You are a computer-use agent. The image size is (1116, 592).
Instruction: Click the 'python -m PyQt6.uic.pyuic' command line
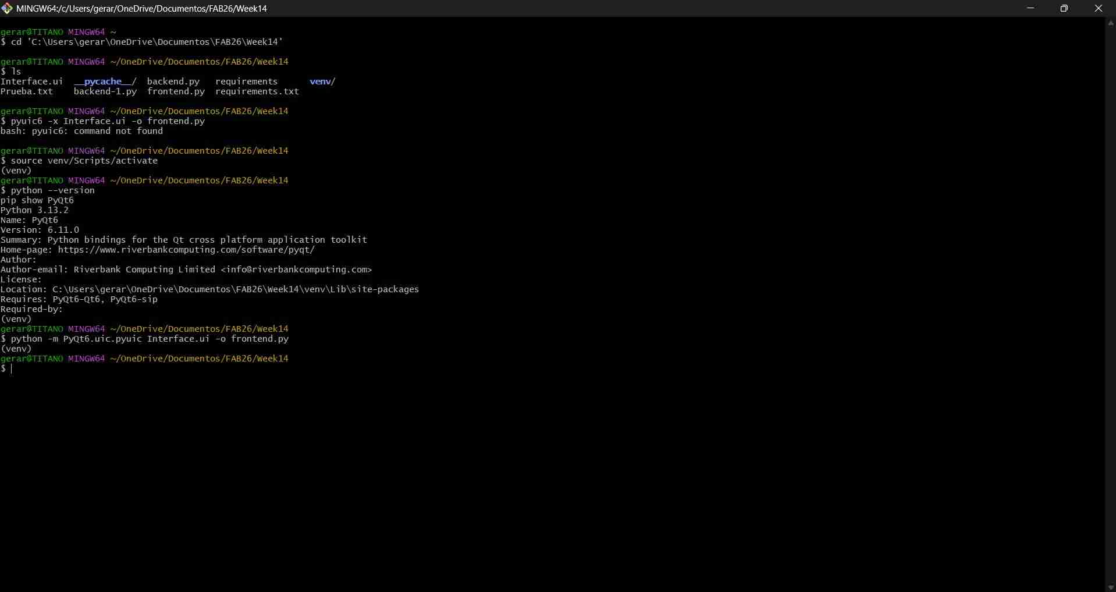click(145, 339)
